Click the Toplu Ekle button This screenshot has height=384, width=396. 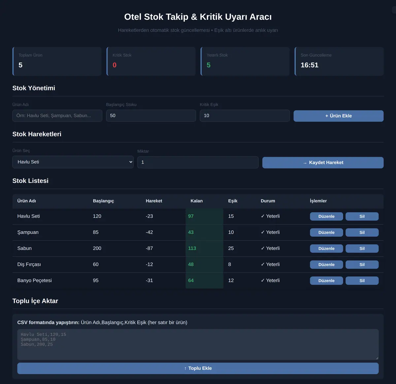tap(198, 368)
